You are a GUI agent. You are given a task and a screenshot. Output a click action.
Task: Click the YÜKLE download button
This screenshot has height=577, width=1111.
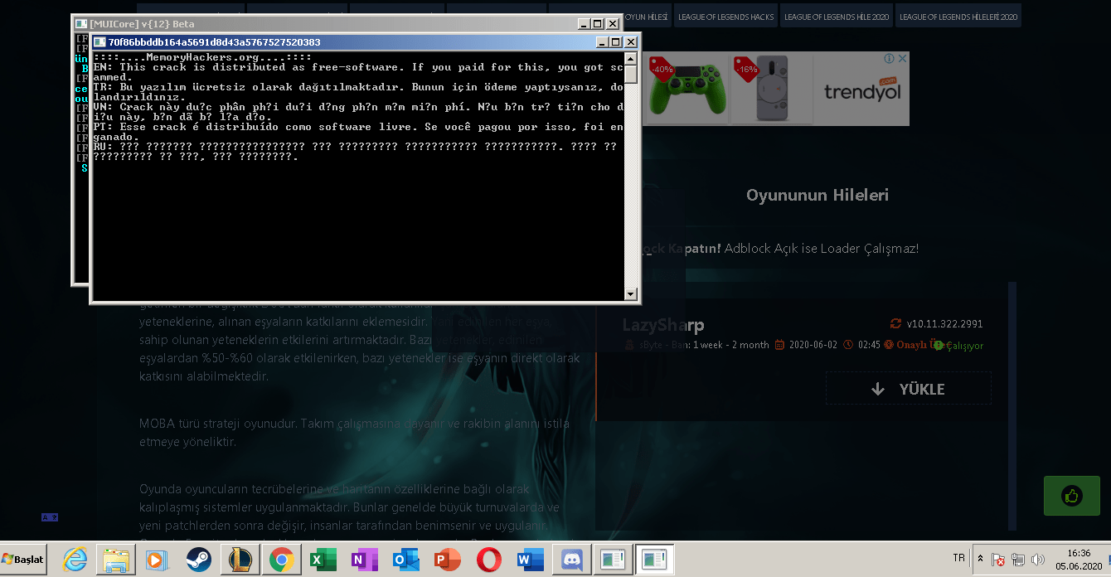pyautogui.click(x=909, y=389)
